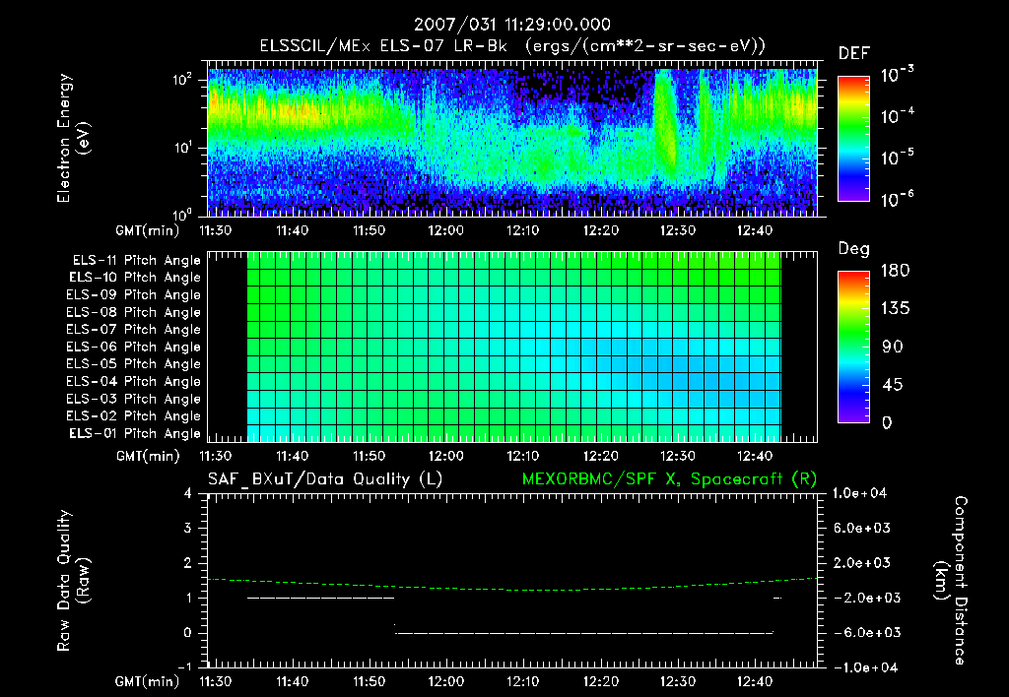Image resolution: width=1009 pixels, height=697 pixels.
Task: Click the 10^2 energy tick label
Action: coord(182,80)
